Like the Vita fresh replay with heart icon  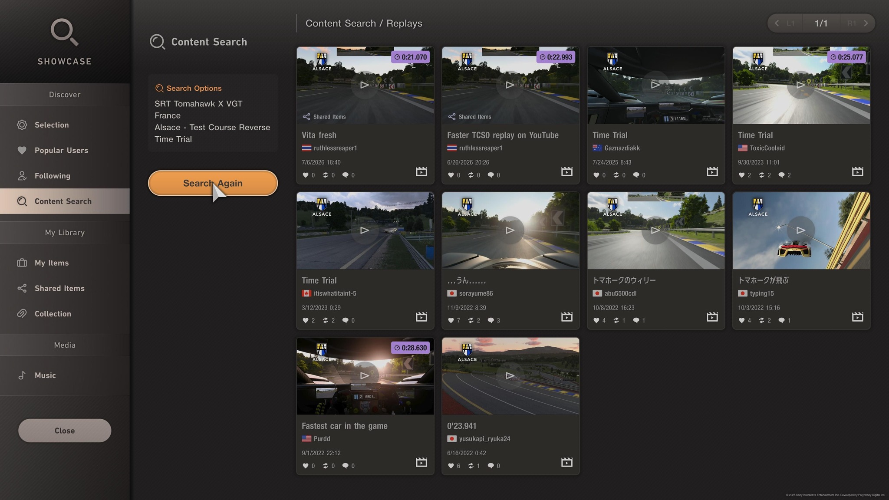(306, 175)
